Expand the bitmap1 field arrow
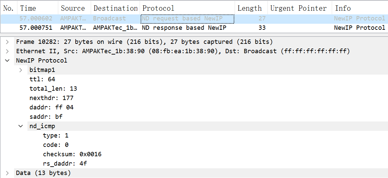The height and width of the screenshot is (178, 388). tap(21, 70)
